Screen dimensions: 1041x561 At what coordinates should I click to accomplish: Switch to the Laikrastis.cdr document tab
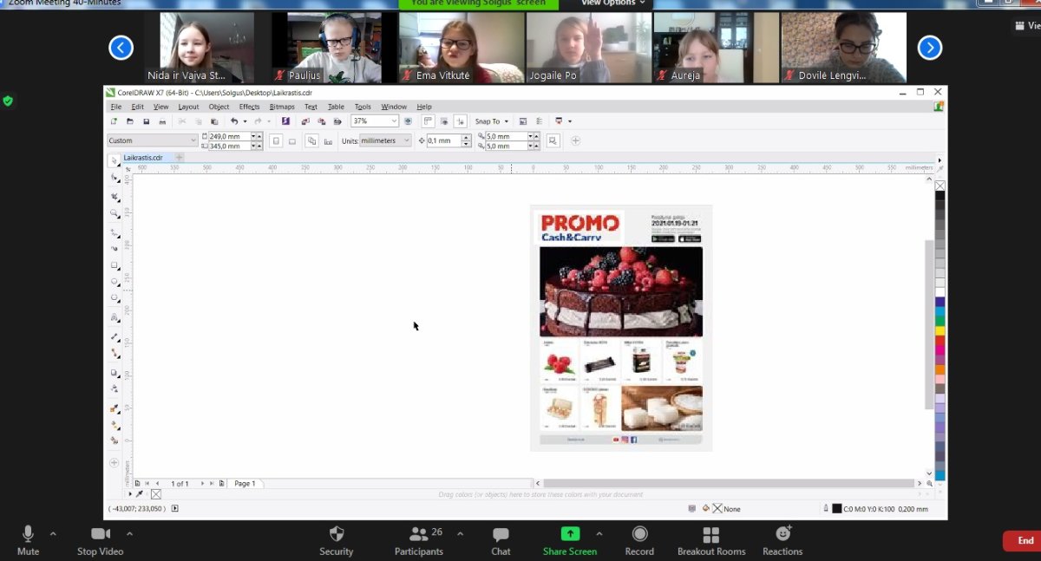[143, 158]
